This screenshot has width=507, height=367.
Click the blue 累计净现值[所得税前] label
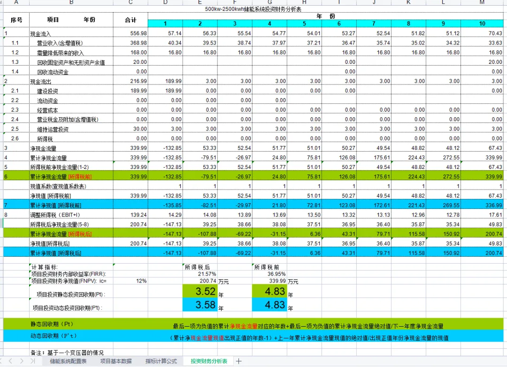click(55, 206)
